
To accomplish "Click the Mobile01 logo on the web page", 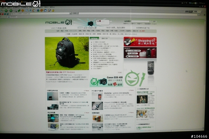I will pos(59,22).
